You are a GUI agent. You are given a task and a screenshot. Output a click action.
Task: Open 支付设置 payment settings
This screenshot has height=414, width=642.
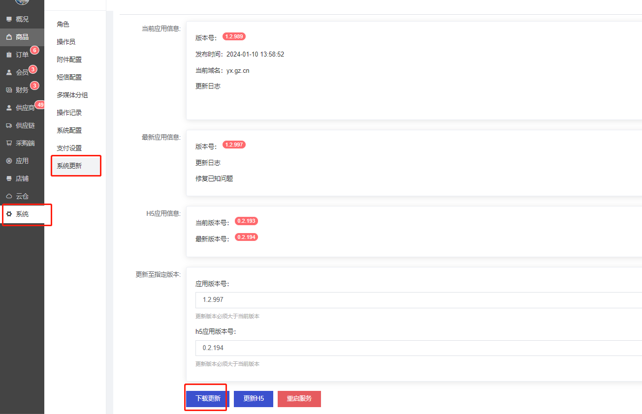pos(69,148)
